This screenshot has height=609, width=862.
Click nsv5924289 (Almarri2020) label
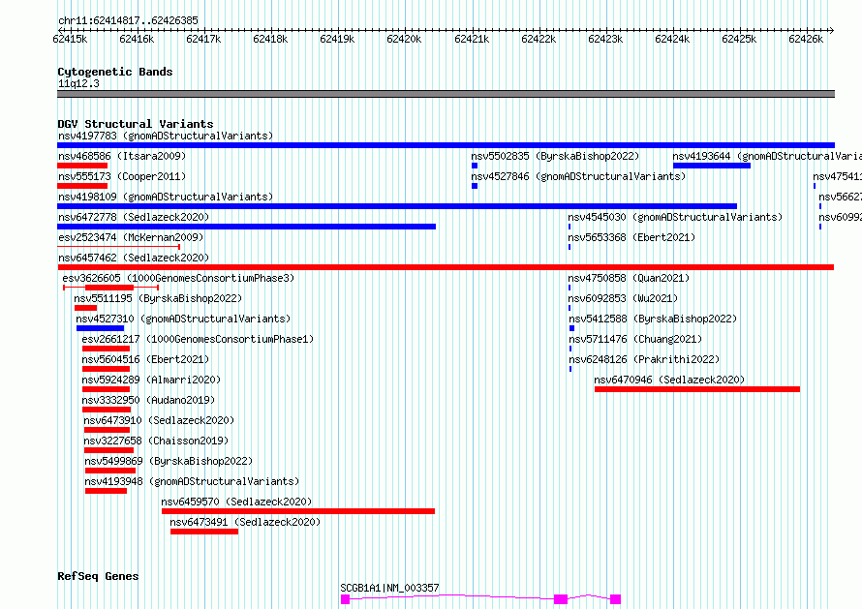[x=151, y=380]
